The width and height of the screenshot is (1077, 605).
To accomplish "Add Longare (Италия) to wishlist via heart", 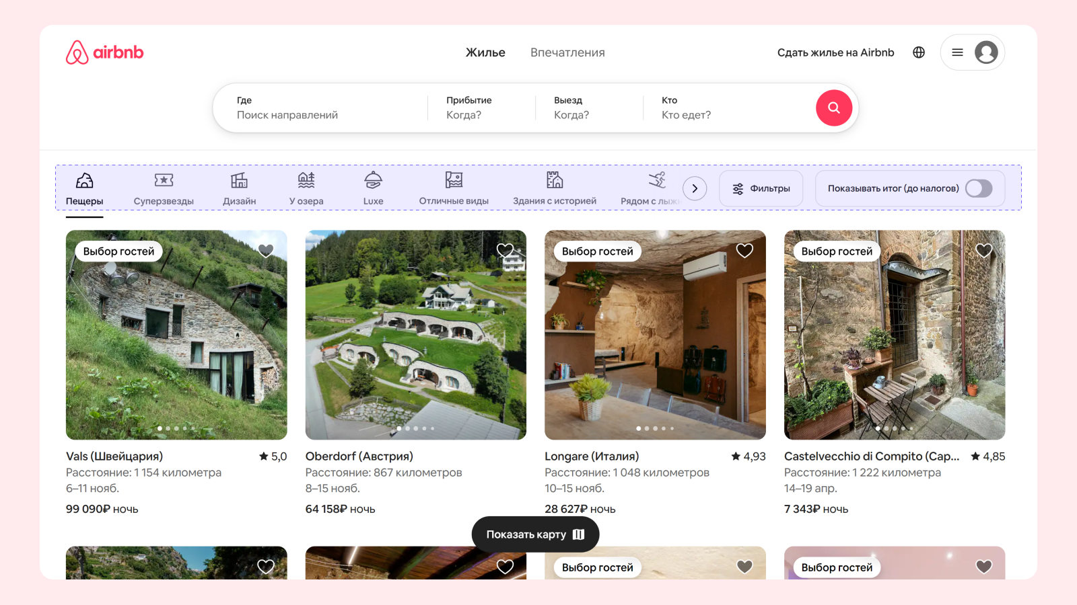I will (x=744, y=249).
